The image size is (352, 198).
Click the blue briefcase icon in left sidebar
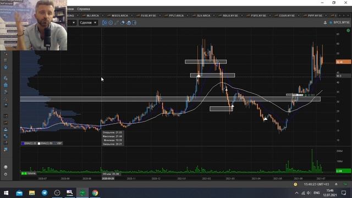click(5, 85)
